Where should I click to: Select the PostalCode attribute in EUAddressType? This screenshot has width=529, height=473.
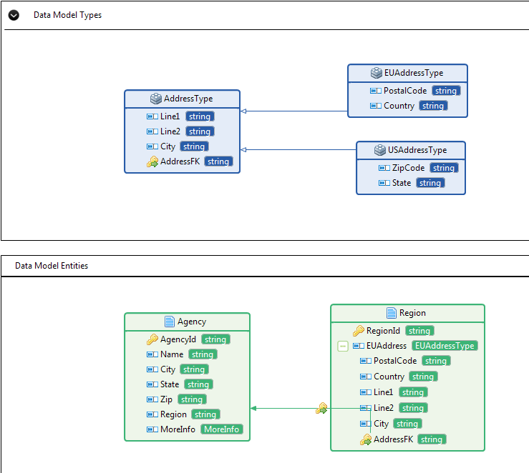(404, 91)
